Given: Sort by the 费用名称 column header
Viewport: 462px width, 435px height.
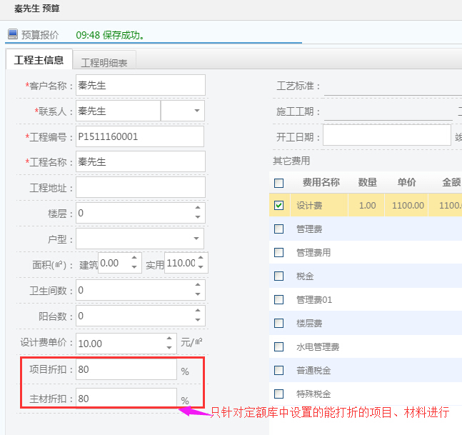Looking at the screenshot, I should (321, 183).
